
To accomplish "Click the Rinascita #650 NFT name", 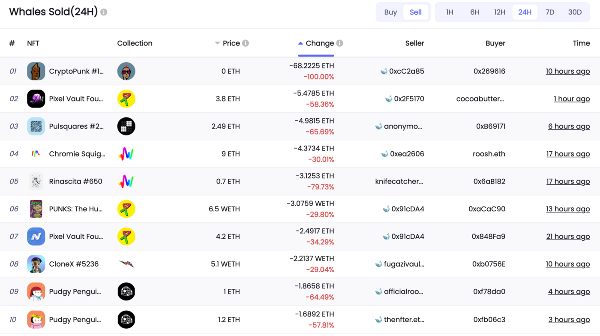I will coord(76,181).
